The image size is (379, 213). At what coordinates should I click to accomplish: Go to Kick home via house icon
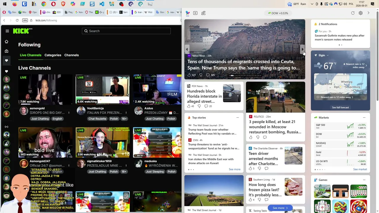click(x=7, y=42)
